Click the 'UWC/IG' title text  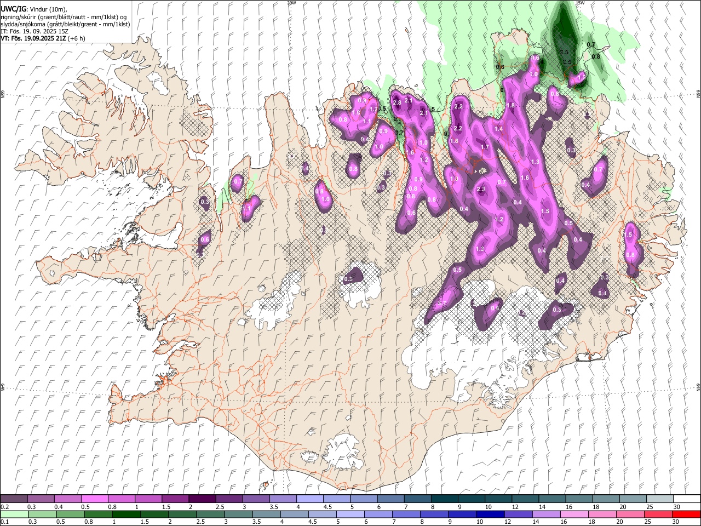(13, 9)
